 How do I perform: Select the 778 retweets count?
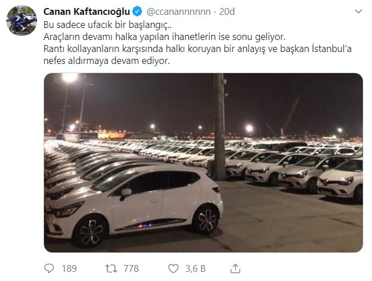coord(131,268)
